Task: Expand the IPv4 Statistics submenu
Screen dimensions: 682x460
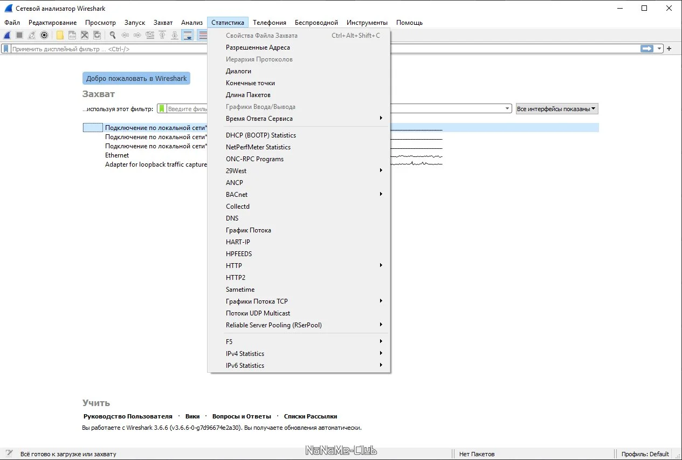Action: (299, 353)
